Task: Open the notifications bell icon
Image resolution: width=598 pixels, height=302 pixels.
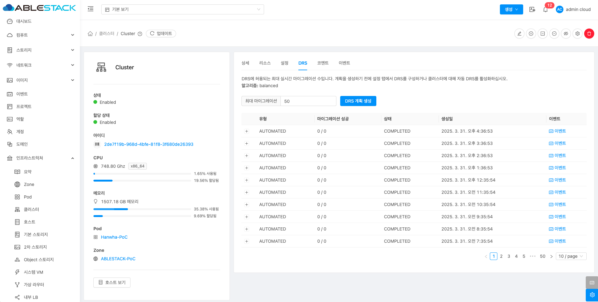Action: [545, 9]
